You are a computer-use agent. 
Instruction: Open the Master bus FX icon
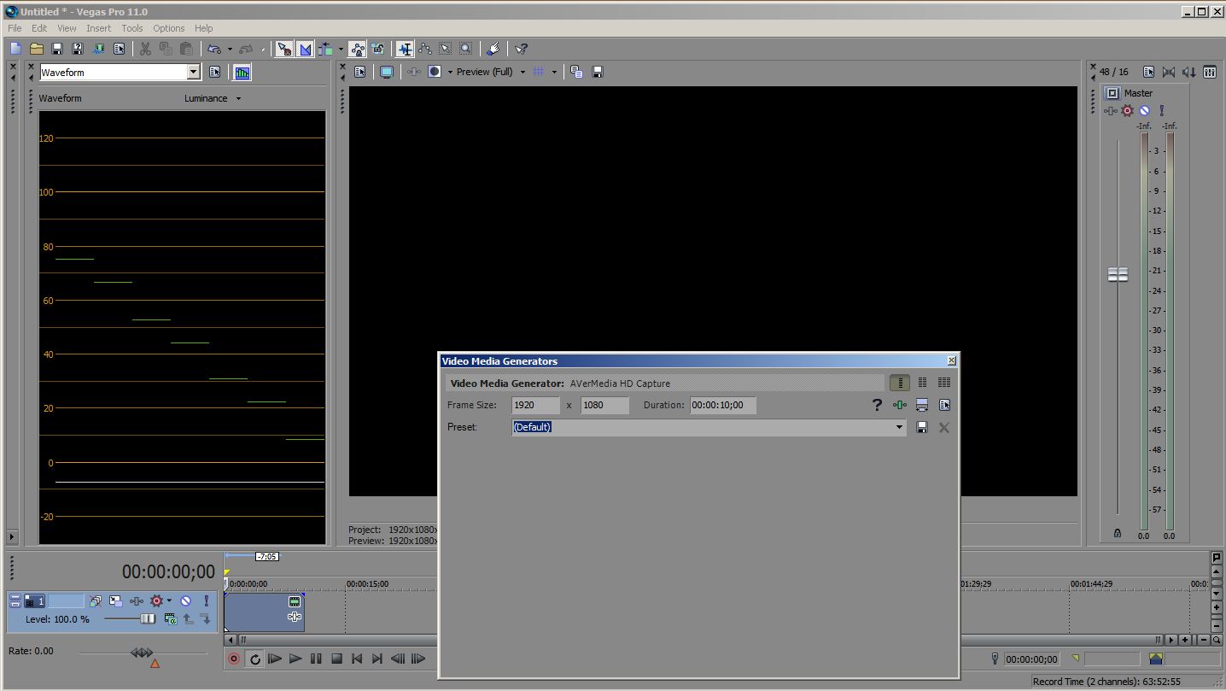point(1110,111)
